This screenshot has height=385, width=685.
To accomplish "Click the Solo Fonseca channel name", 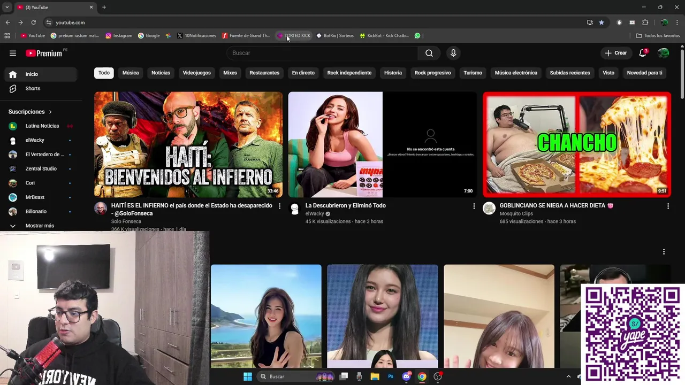I will [x=126, y=221].
